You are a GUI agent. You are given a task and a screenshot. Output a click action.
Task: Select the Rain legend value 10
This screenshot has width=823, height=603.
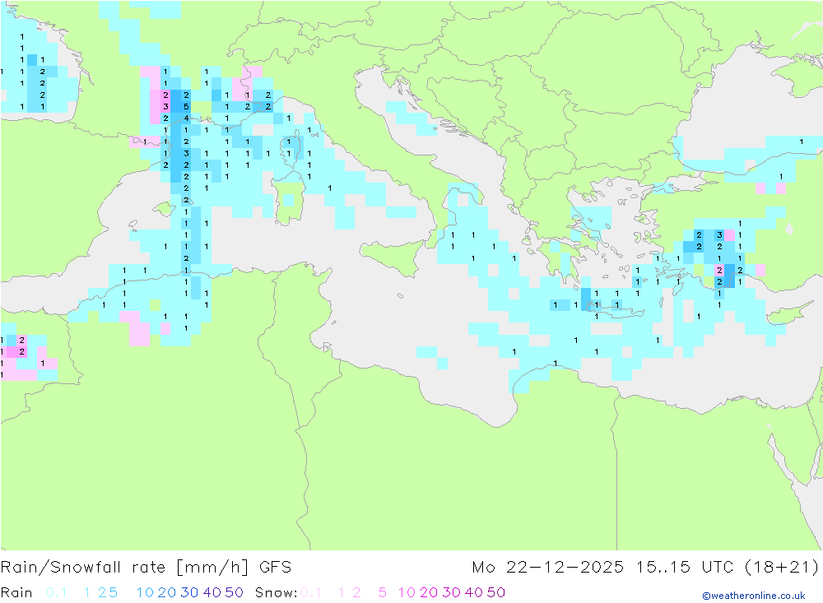pos(145,592)
